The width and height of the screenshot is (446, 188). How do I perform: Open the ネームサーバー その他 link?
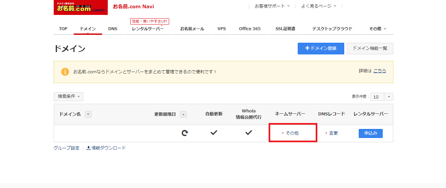[292, 133]
